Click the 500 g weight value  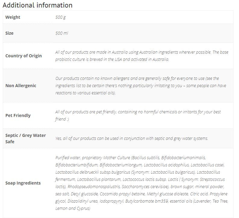click(61, 17)
